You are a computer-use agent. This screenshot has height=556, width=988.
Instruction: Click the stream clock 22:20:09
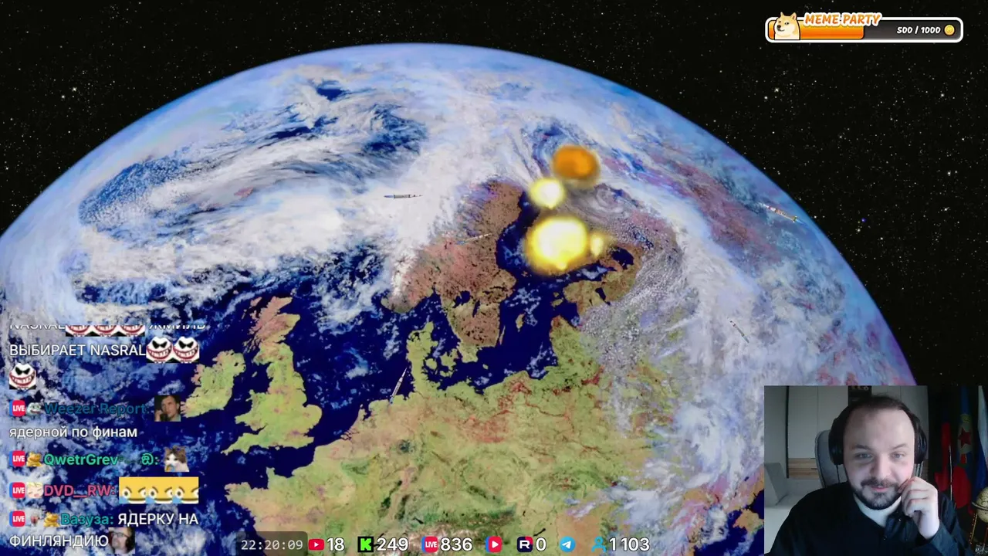click(272, 544)
